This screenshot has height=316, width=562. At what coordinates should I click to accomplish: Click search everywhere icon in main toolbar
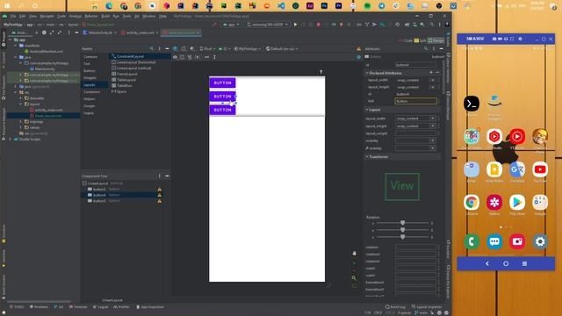[432, 25]
